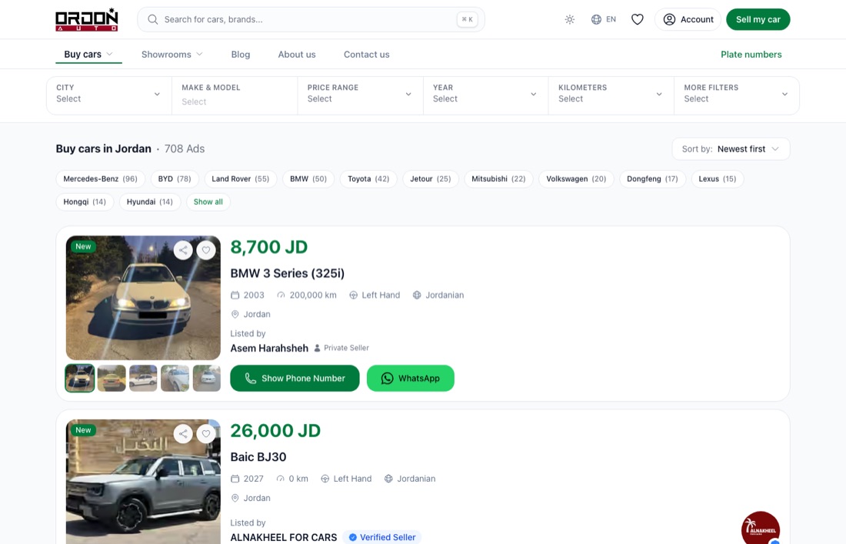Favorite the BMW 3 Series listing
Image resolution: width=846 pixels, height=544 pixels.
(x=206, y=250)
